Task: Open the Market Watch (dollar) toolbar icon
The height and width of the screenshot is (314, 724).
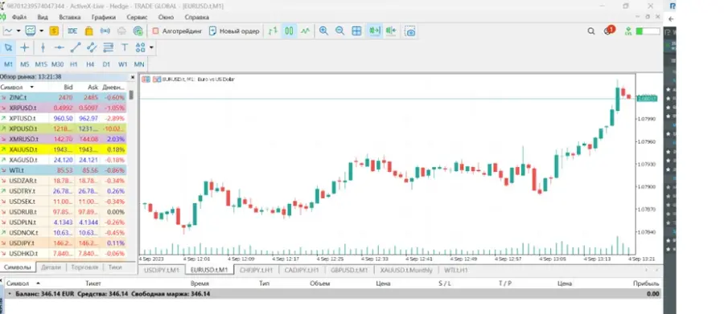Action: coord(54,31)
